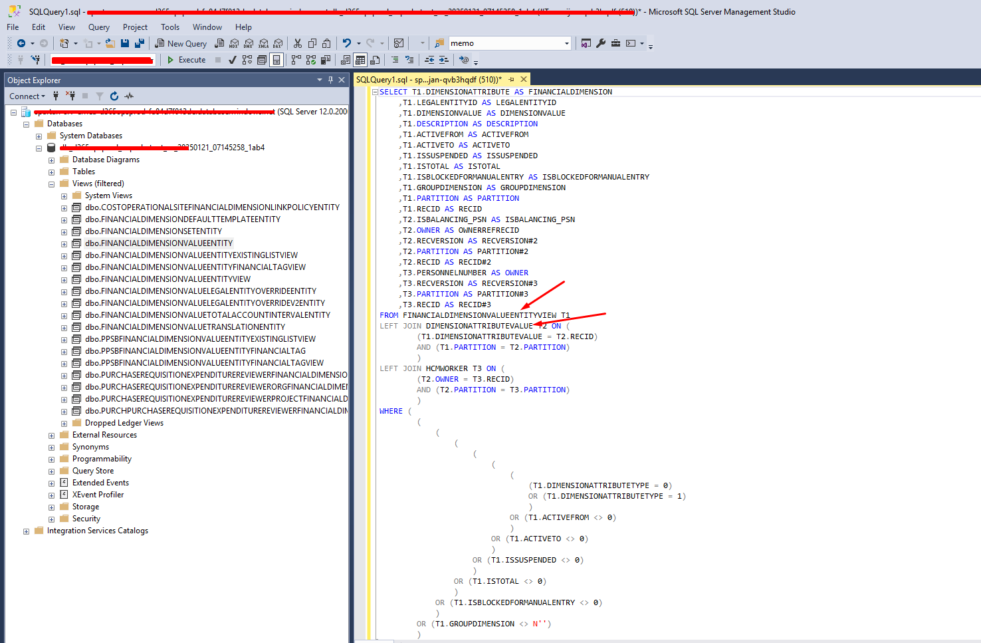Click the Parse checkmark icon
This screenshot has height=643, width=981.
(232, 60)
